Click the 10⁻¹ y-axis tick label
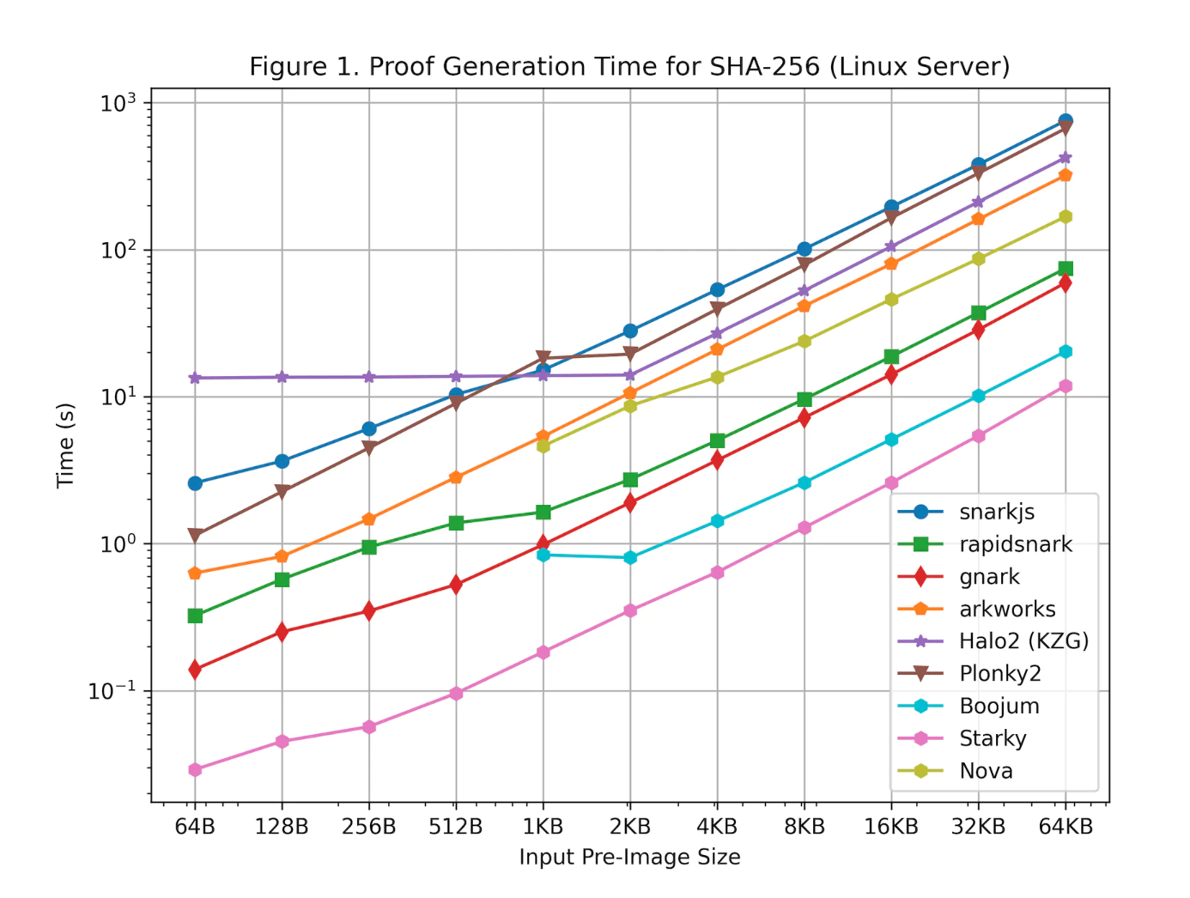1190x898 pixels. point(112,691)
